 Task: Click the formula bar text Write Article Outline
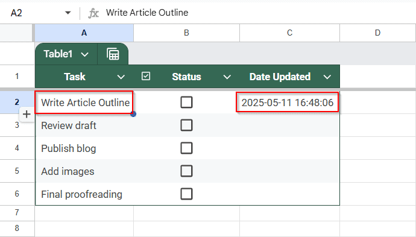[x=147, y=13]
